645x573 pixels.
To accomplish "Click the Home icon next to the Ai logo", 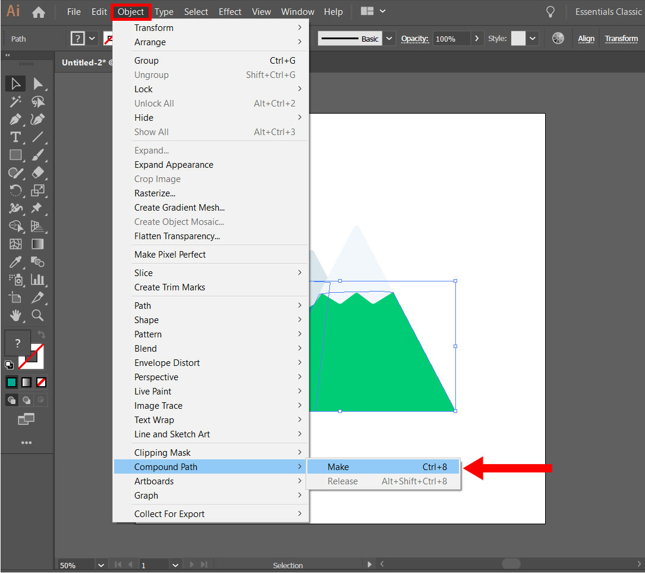I will pyautogui.click(x=39, y=11).
